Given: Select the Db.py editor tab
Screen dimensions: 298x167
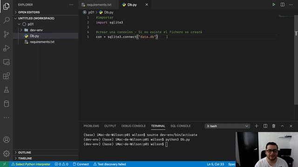Looking at the screenshot, I should pyautogui.click(x=132, y=5).
